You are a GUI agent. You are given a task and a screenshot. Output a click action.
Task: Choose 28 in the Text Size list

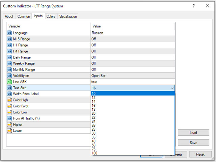pos(133,129)
